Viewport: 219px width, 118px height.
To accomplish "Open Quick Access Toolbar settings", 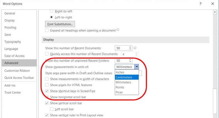I will (x=19, y=78).
